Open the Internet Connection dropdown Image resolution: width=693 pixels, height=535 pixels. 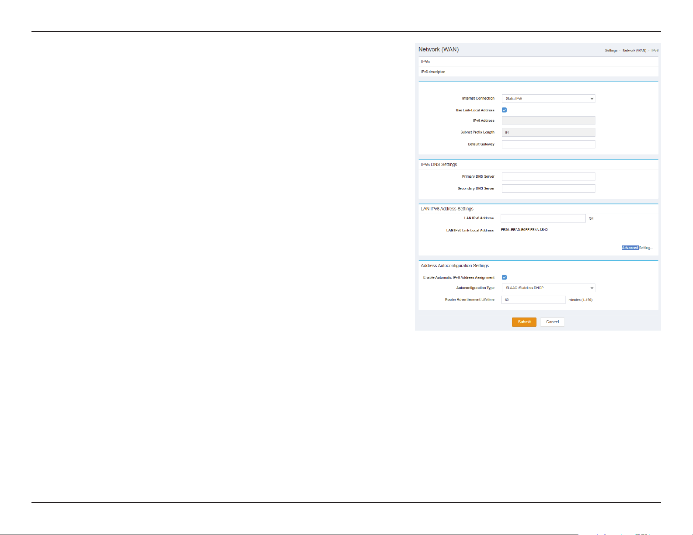coord(548,99)
